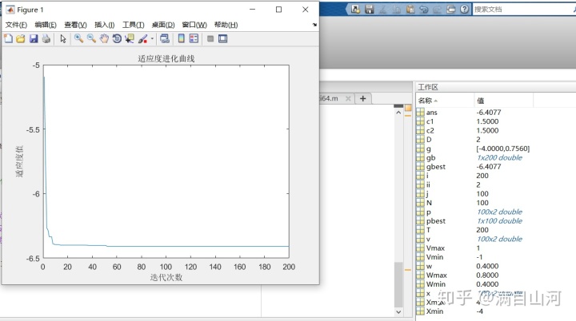
Task: Click the copy icon in MATLAB quick toolbar
Action: (x=396, y=9)
